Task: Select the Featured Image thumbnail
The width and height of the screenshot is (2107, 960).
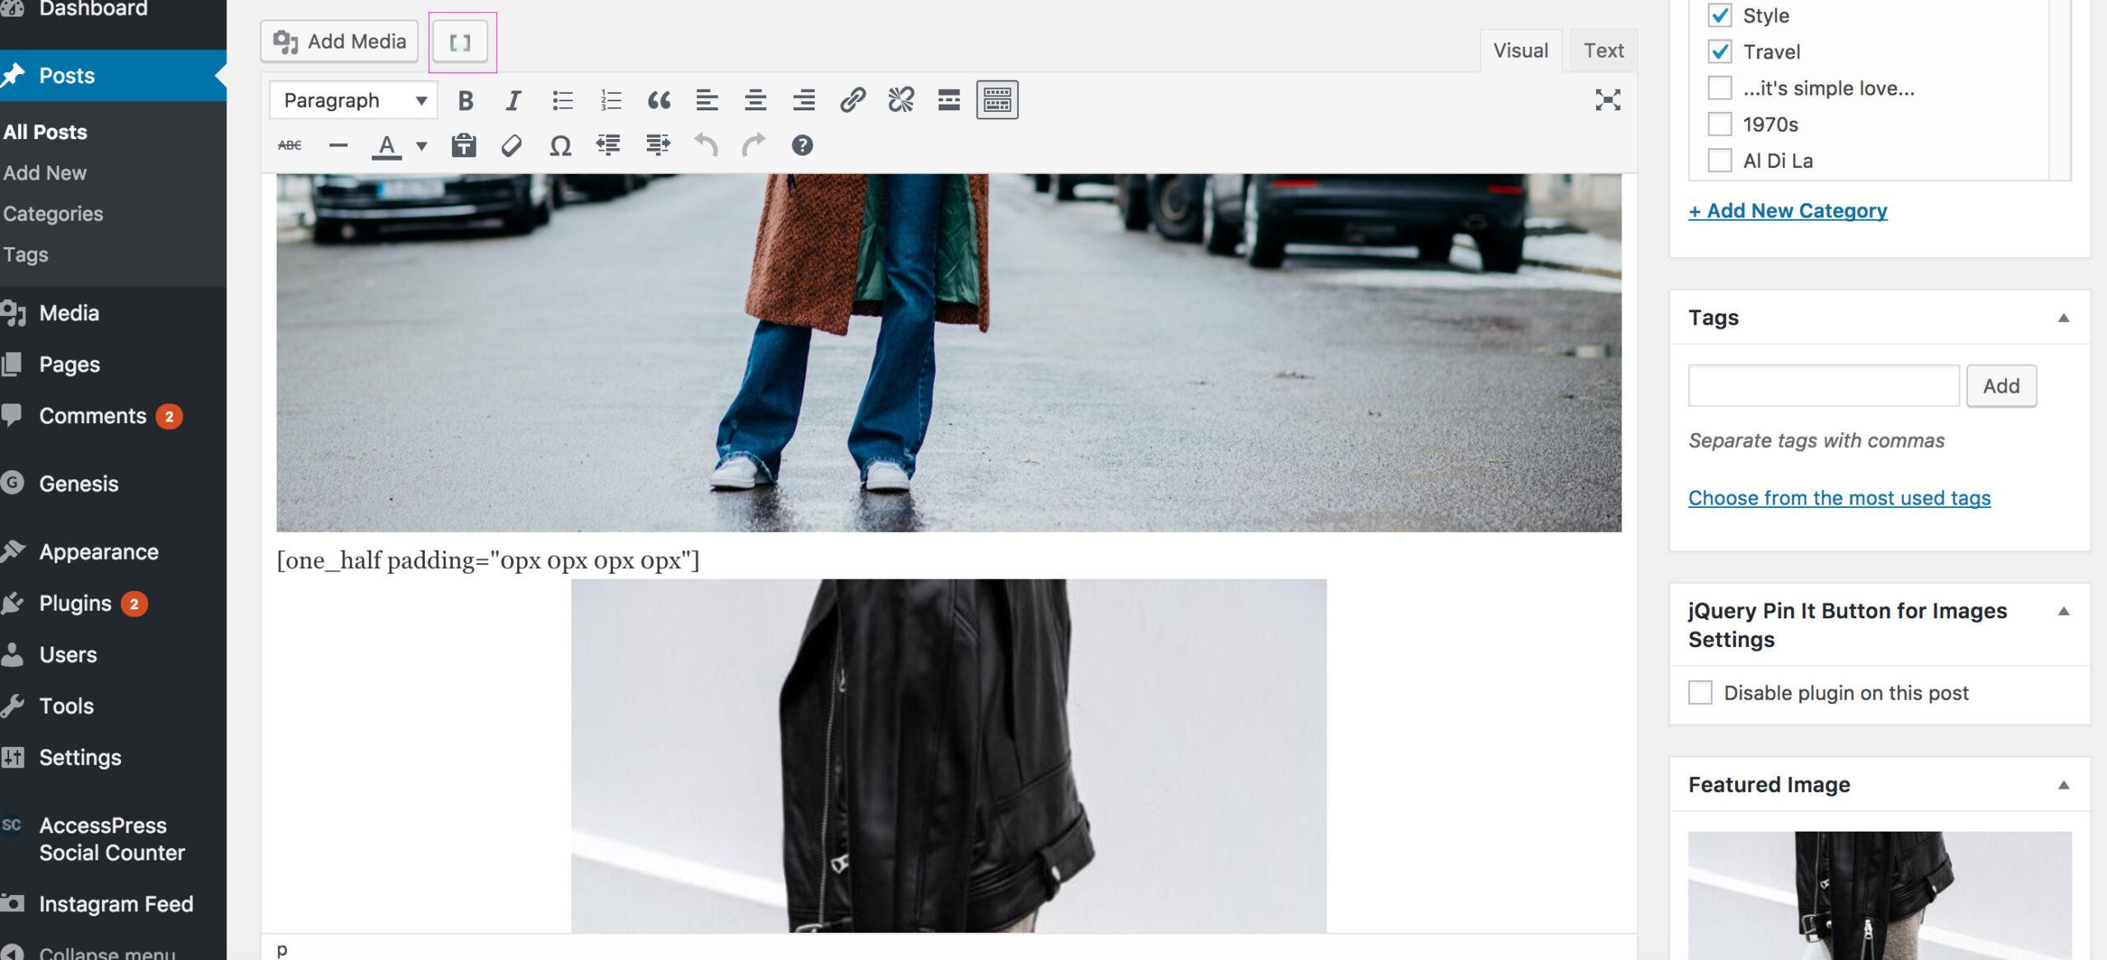Action: (1880, 896)
